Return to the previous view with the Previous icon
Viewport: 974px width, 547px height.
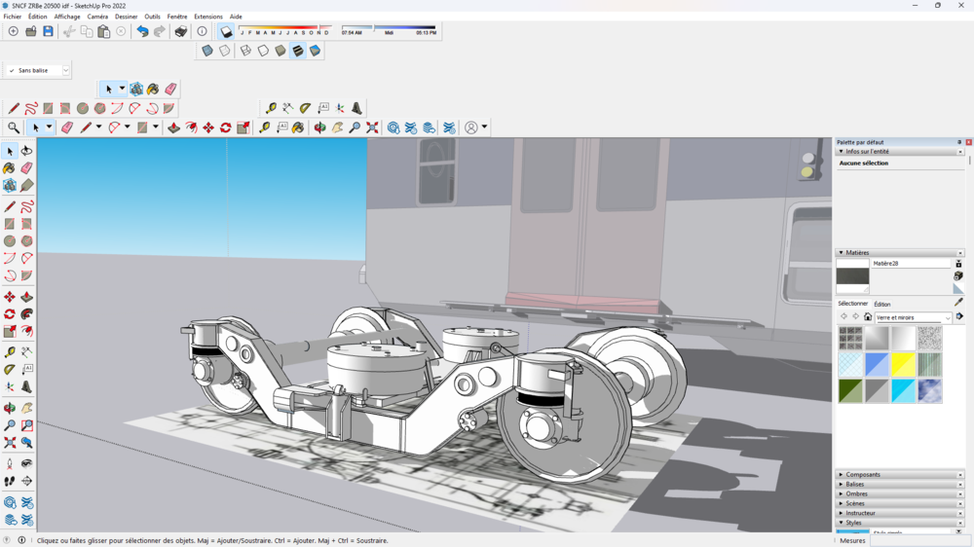click(x=26, y=443)
